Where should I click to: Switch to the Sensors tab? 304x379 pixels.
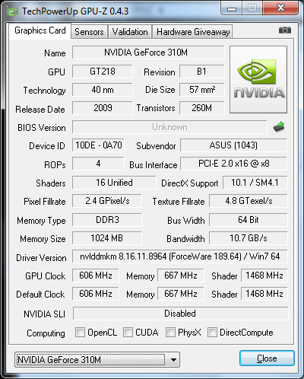tap(89, 32)
